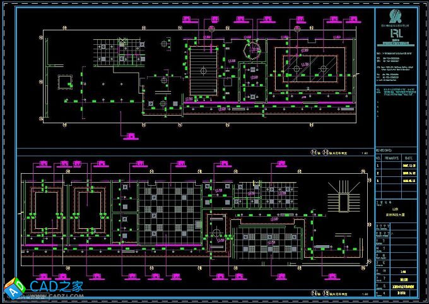This screenshot has width=429, height=304.
Task: Click the drawing number at title block bottom
Action: (401, 294)
